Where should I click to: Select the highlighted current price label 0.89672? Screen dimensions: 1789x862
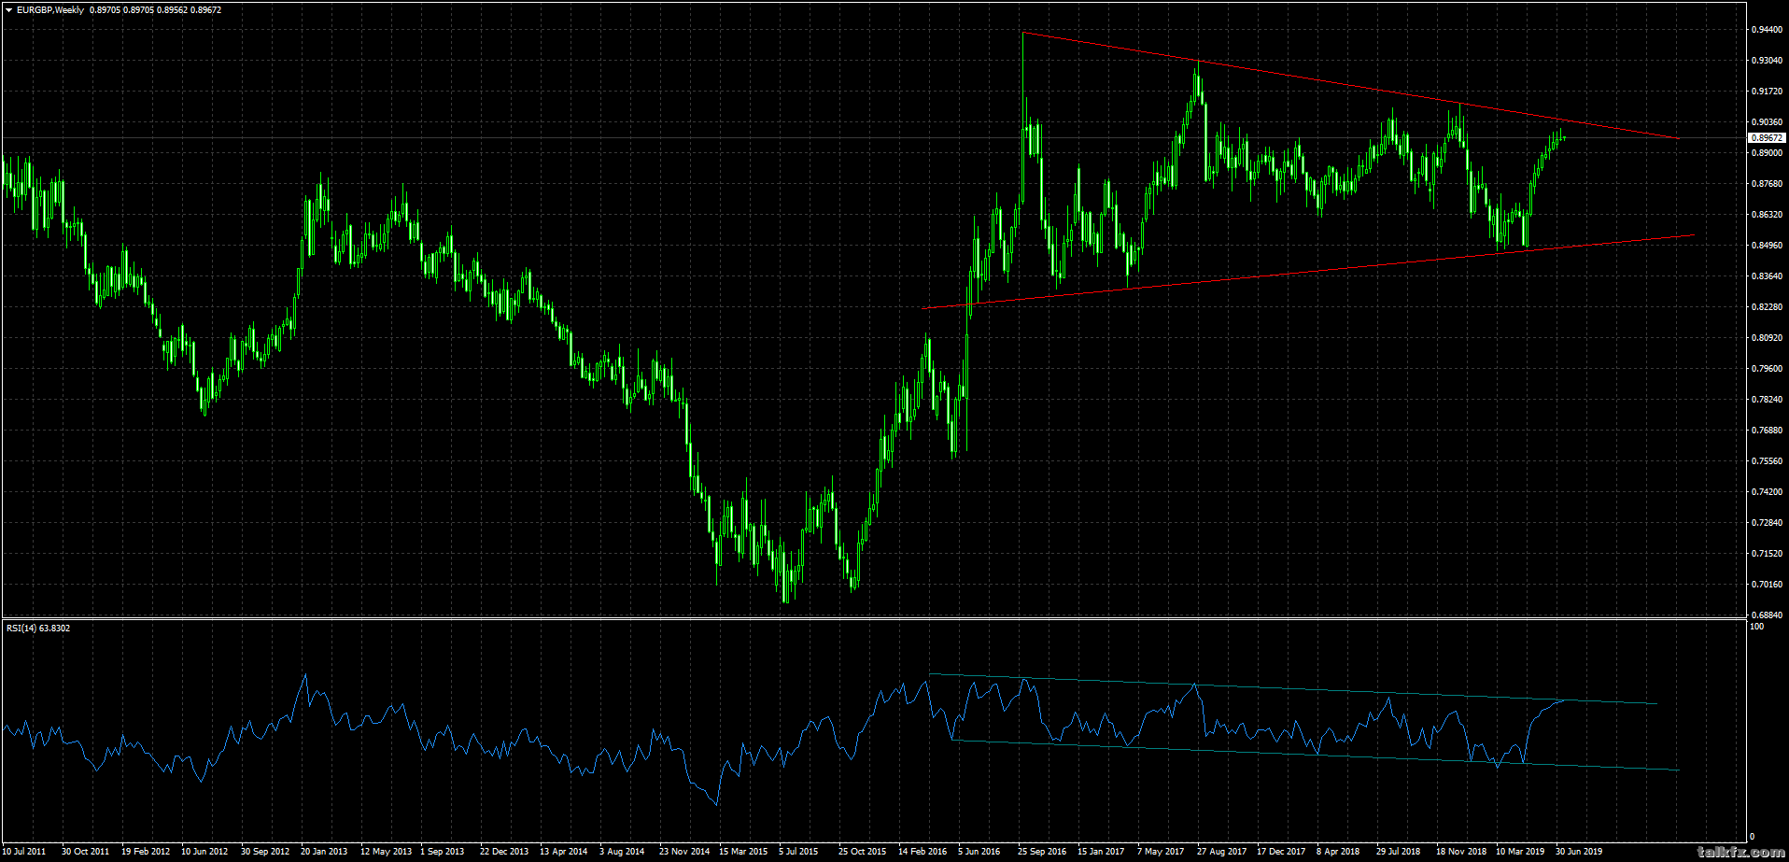pyautogui.click(x=1767, y=138)
